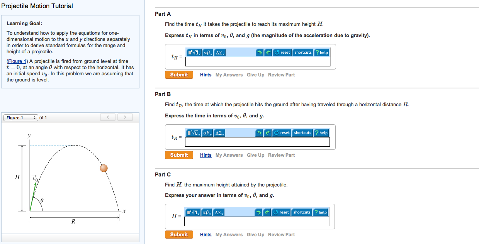Image resolution: width=479 pixels, height=244 pixels.
Task: View My Answers for Part B
Action: tap(229, 155)
